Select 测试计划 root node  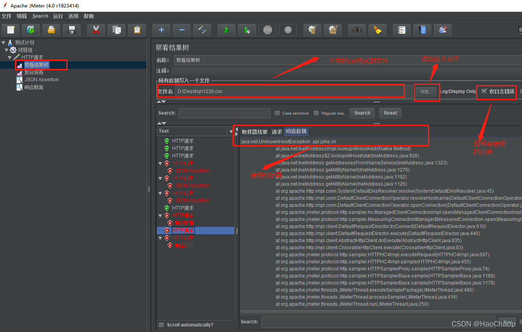(24, 42)
